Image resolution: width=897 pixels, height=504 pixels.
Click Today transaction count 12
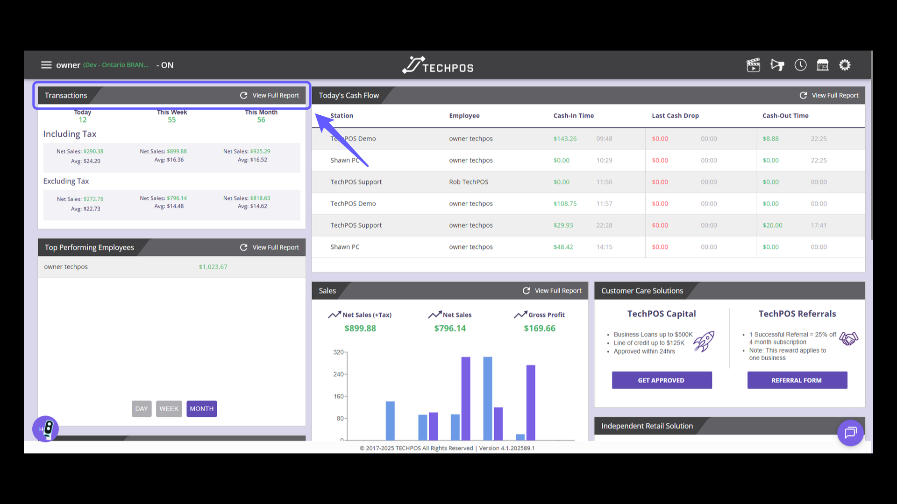[83, 120]
